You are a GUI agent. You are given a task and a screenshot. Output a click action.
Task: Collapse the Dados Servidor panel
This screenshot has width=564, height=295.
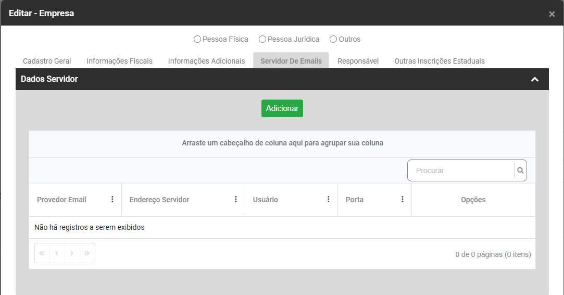click(534, 79)
